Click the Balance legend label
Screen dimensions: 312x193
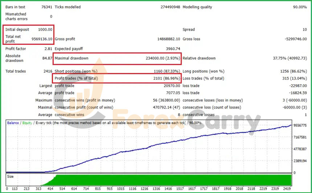(x=13, y=123)
